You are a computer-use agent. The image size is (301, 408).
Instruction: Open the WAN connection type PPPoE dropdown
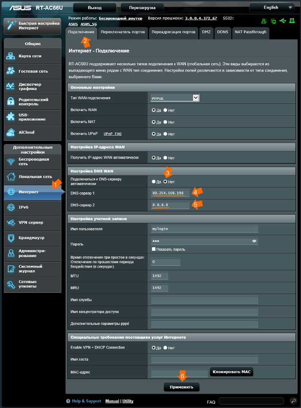[x=175, y=98]
